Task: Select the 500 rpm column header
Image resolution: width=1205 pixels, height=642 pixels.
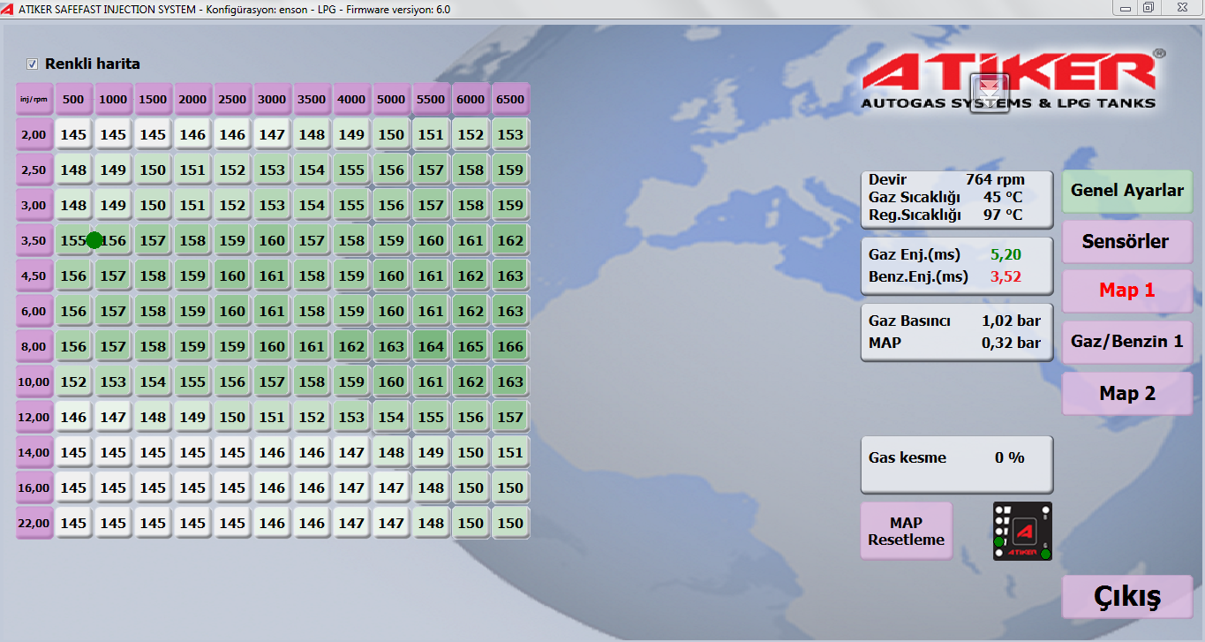Action: pos(74,99)
